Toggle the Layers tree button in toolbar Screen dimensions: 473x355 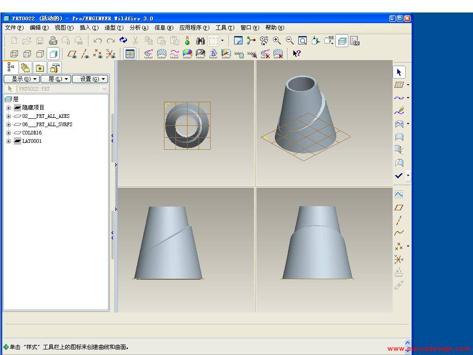[x=342, y=41]
